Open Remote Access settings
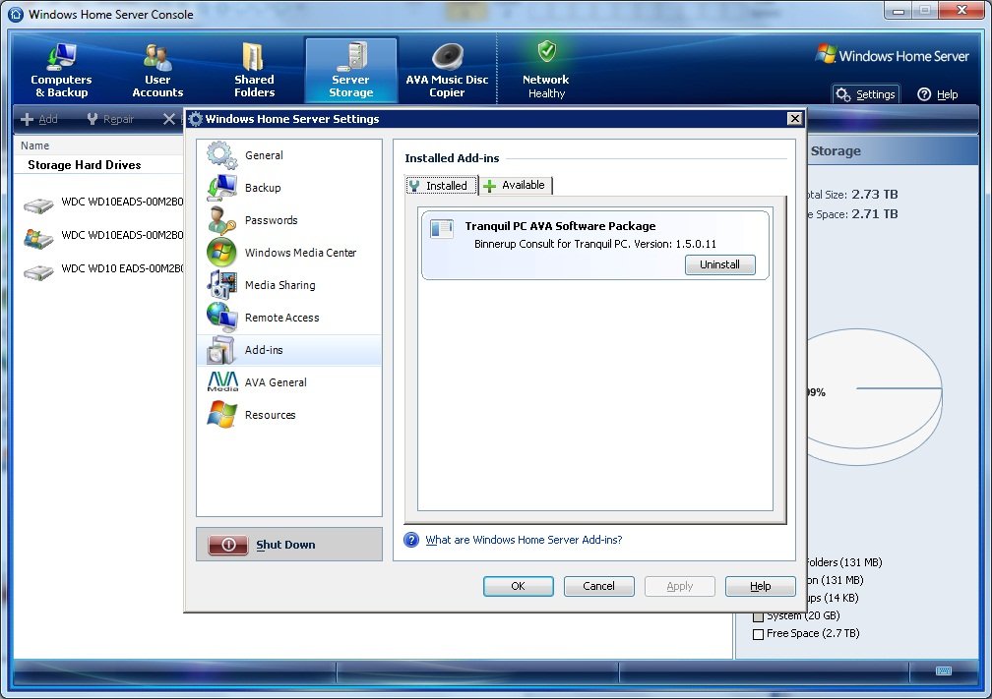 click(x=289, y=318)
